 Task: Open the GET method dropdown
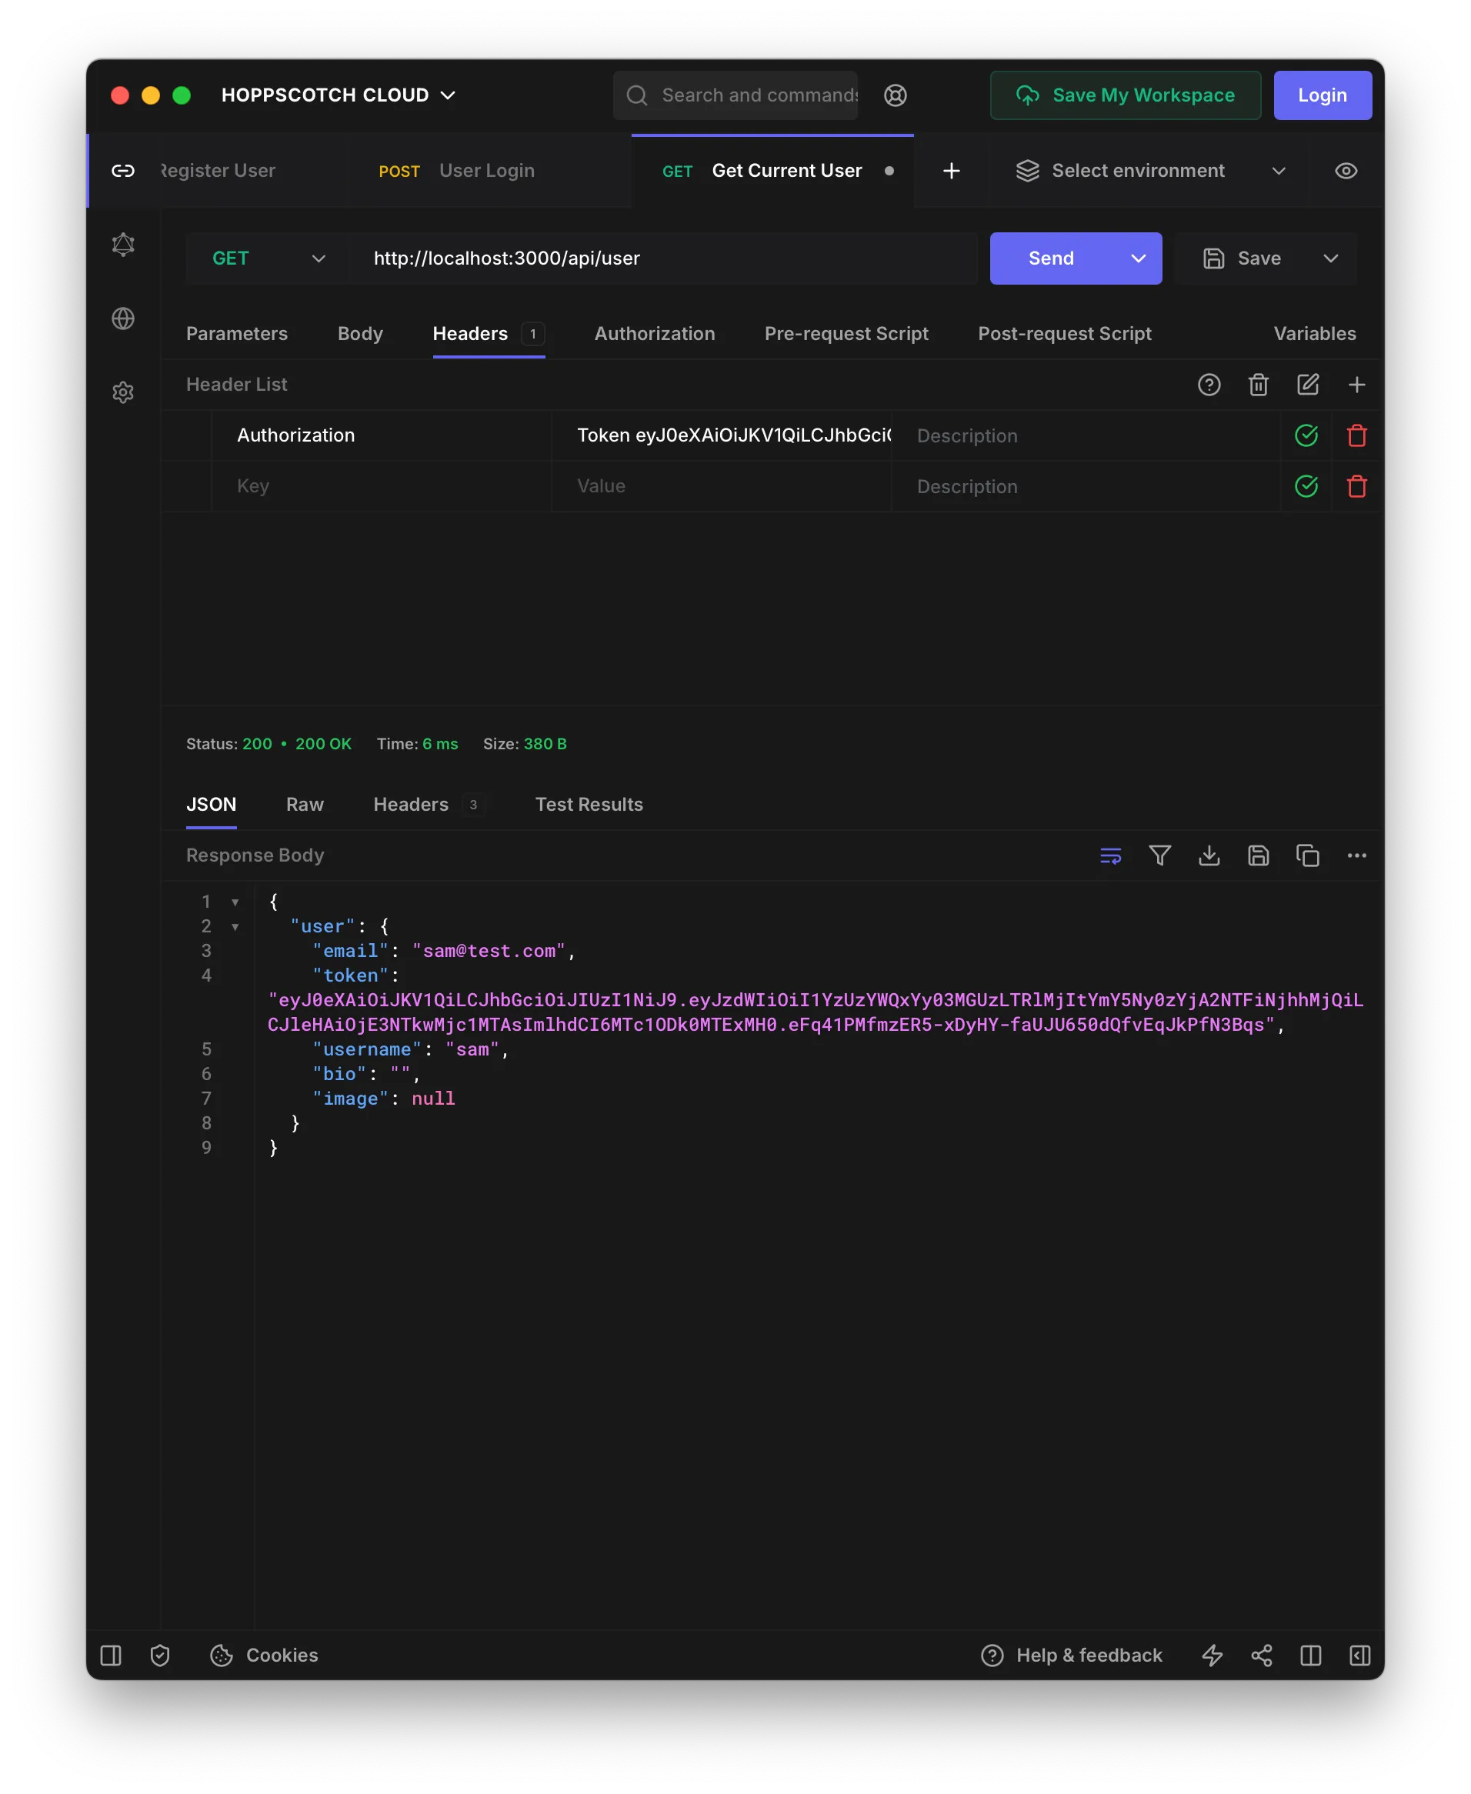pos(268,258)
